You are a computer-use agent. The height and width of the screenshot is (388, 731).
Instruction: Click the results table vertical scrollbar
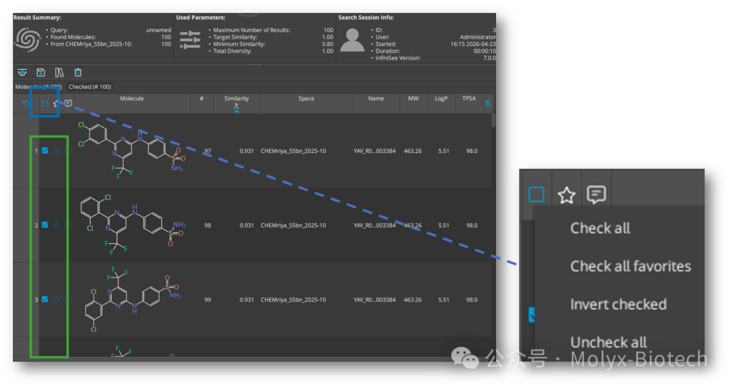coord(493,121)
